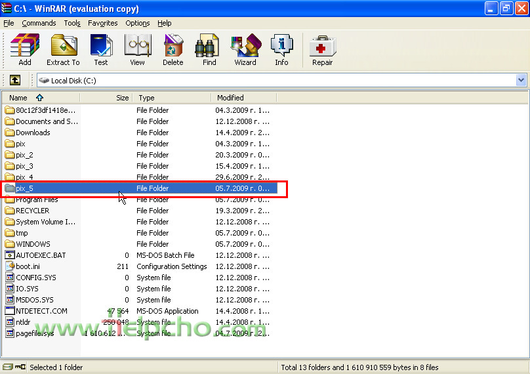Click the 14.4.2009 date of Downloads

point(242,133)
